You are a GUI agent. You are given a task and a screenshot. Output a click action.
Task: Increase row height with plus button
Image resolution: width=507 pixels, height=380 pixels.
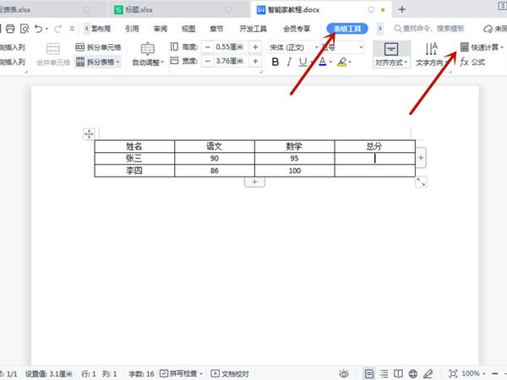click(255, 47)
